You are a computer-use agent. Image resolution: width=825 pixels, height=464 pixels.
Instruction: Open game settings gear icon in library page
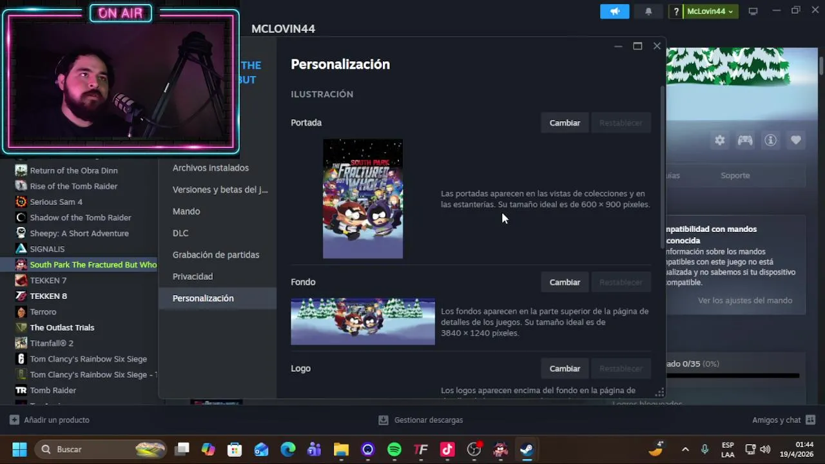tap(719, 140)
